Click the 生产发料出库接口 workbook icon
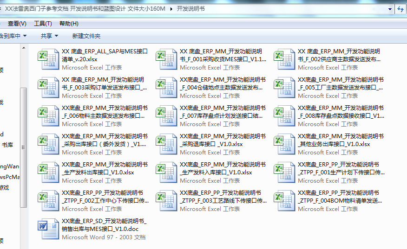The width and height of the screenshot is (407, 249). (x=49, y=172)
